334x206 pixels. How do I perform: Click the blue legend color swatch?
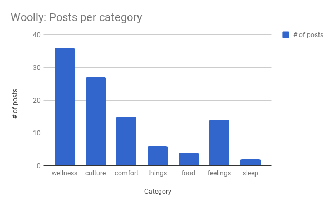click(x=286, y=34)
